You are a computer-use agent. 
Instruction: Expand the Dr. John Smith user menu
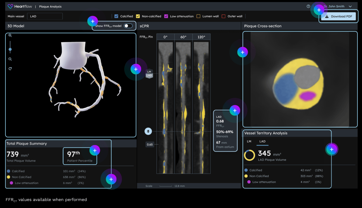[350, 6]
